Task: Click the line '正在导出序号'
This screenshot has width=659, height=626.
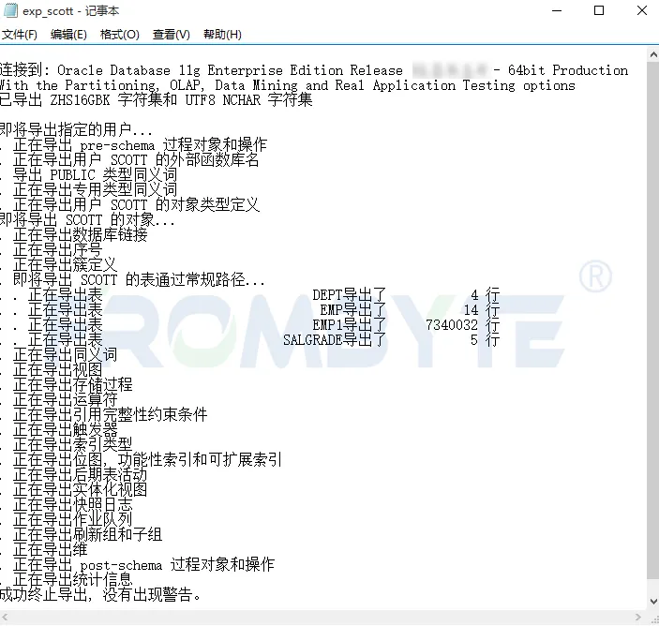Action: coord(57,249)
